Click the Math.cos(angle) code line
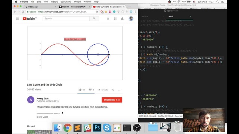Image resolution: width=239 pixels, height=134 pixels. click(180, 62)
